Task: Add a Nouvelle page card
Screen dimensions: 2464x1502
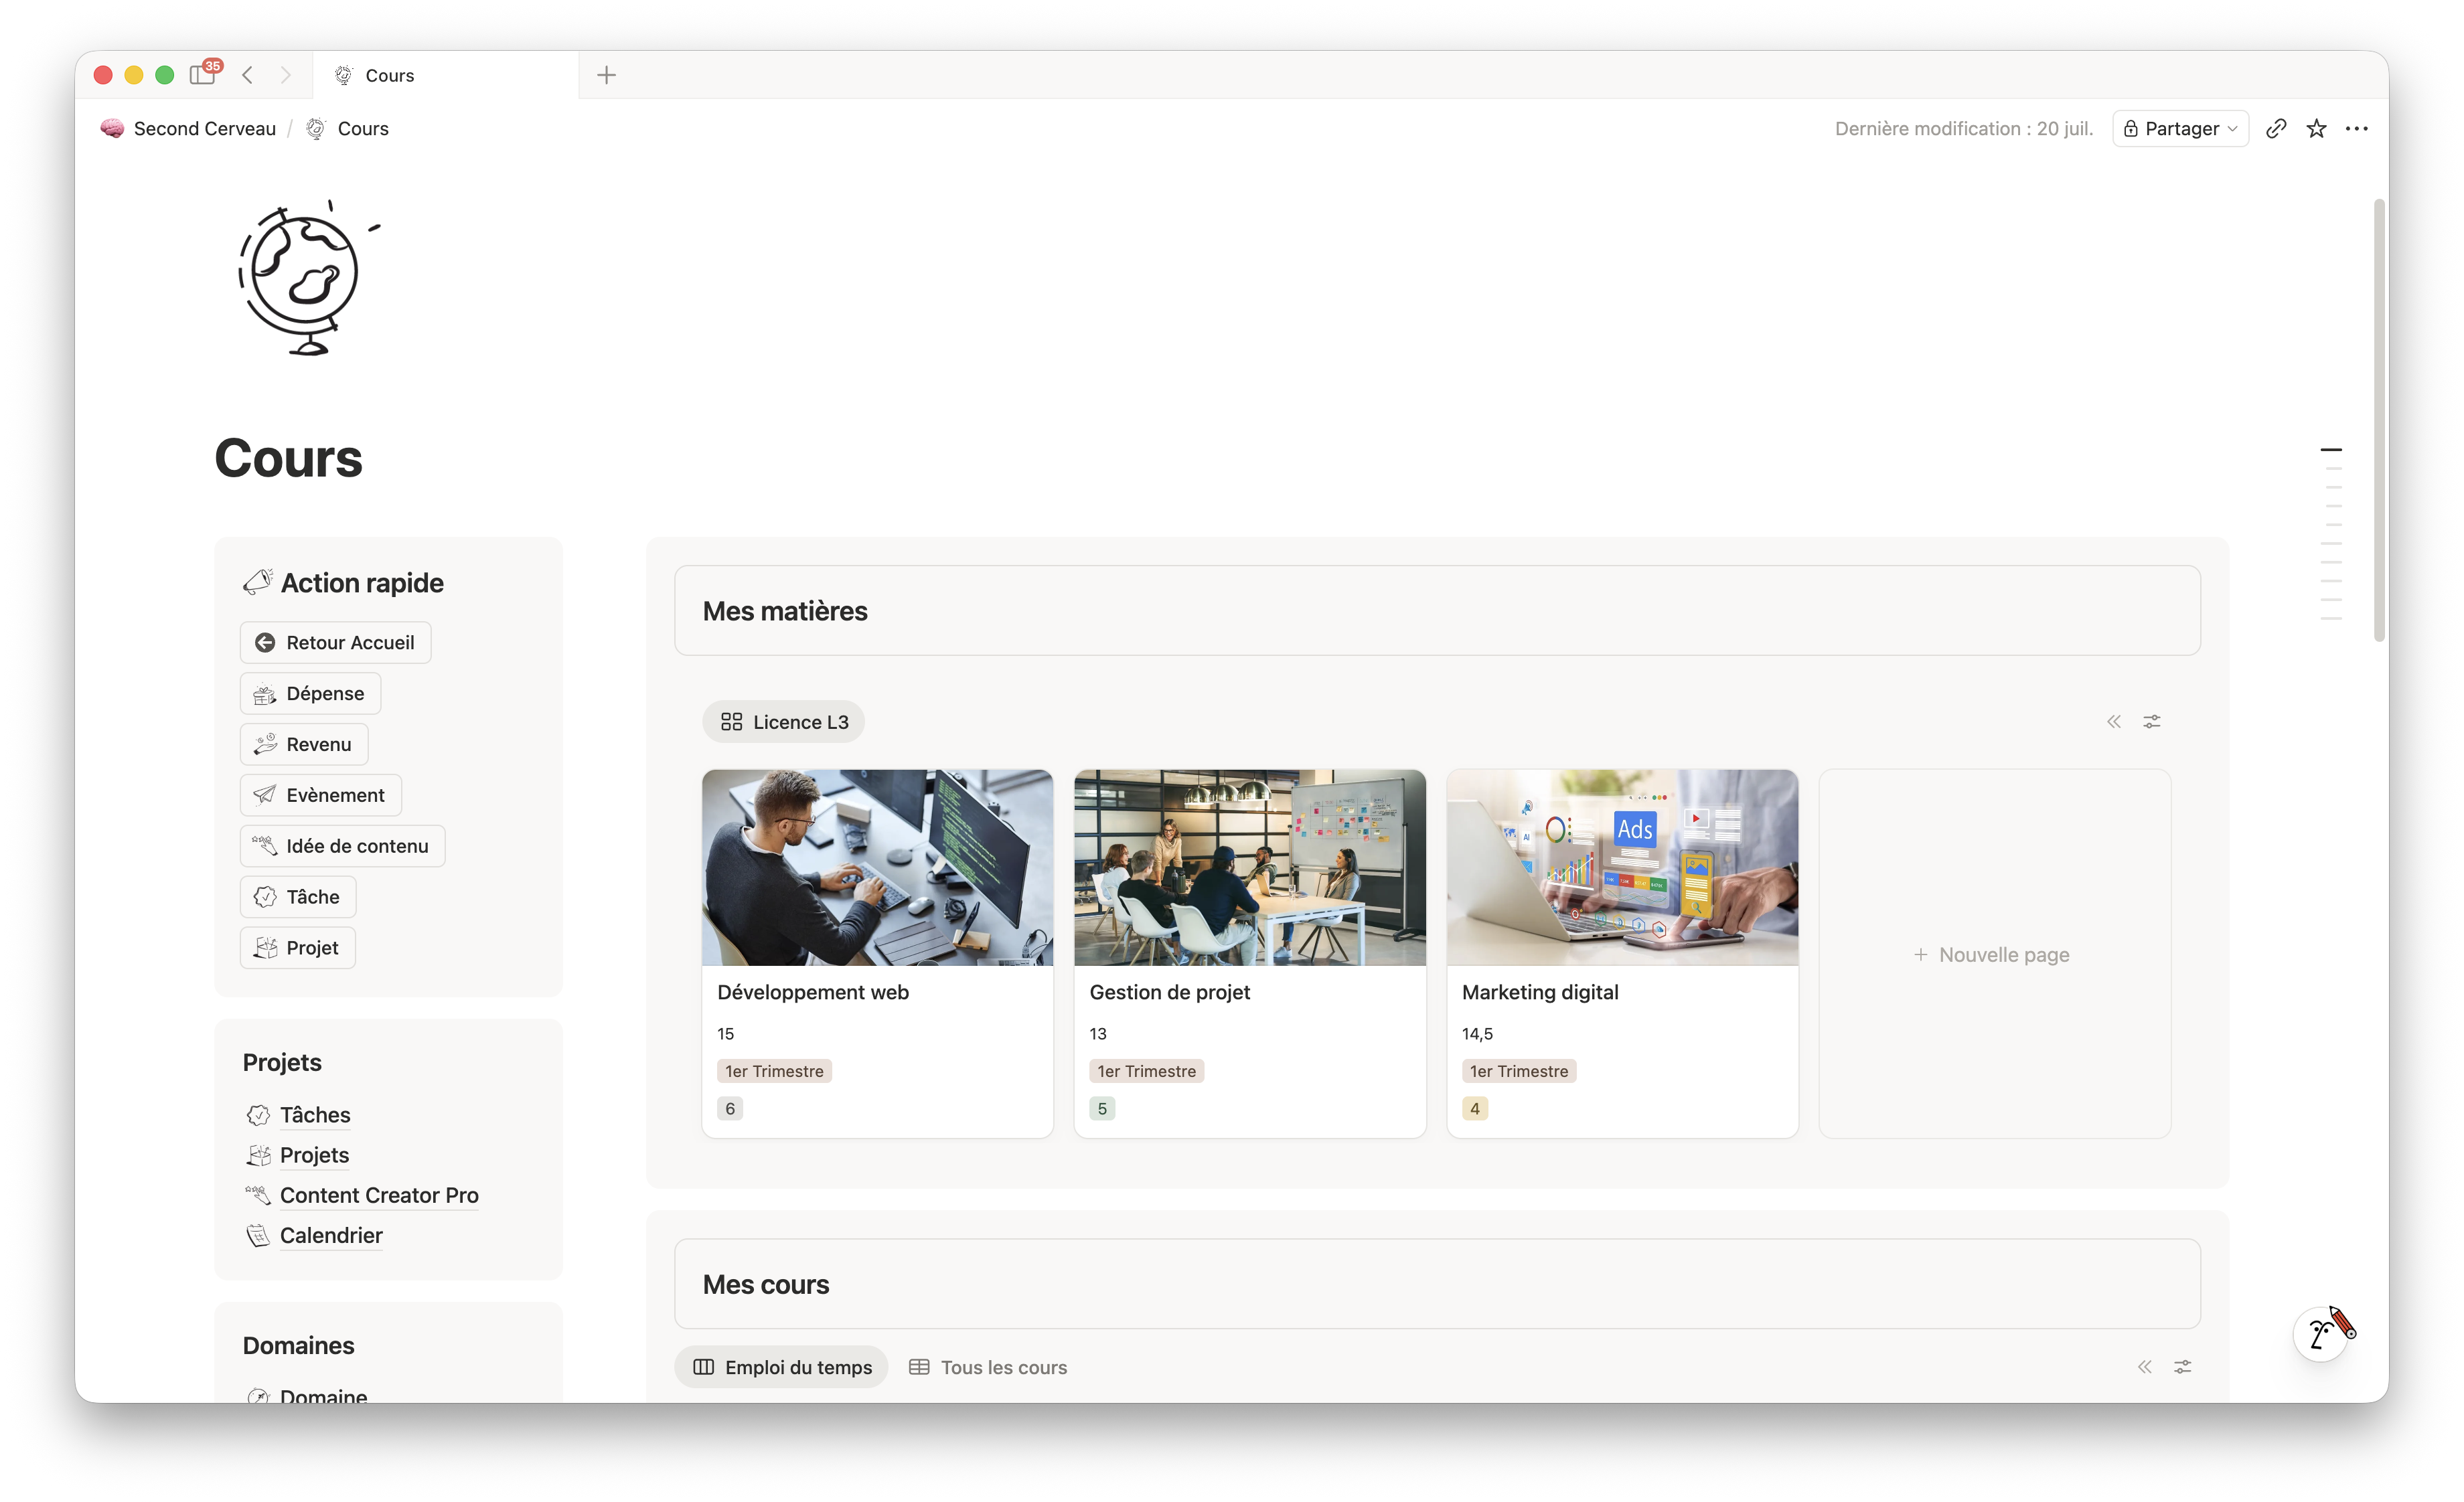Action: pyautogui.click(x=1994, y=954)
